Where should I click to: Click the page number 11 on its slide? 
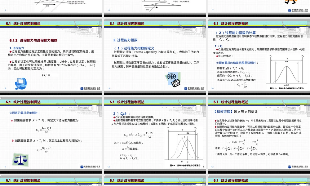[5, 167]
